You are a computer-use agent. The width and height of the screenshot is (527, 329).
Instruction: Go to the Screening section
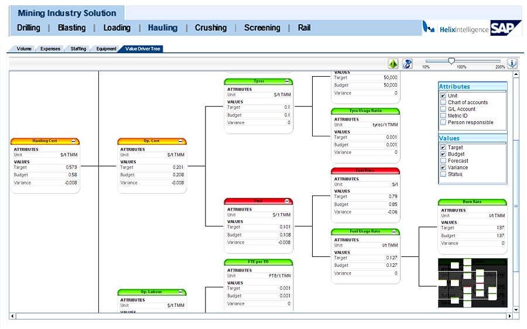pyautogui.click(x=262, y=28)
